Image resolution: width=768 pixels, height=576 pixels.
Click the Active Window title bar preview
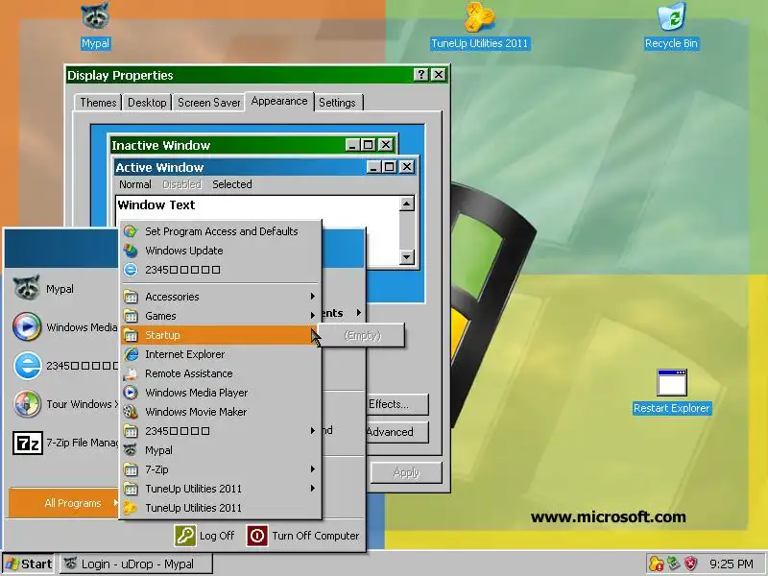[x=266, y=167]
